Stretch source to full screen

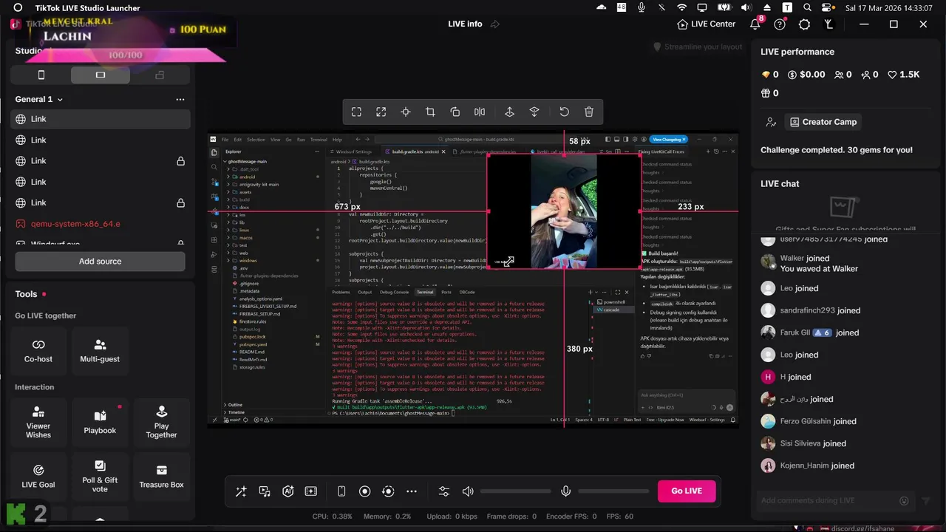pos(381,112)
